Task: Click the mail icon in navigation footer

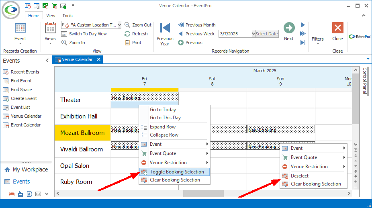Action: (38, 194)
